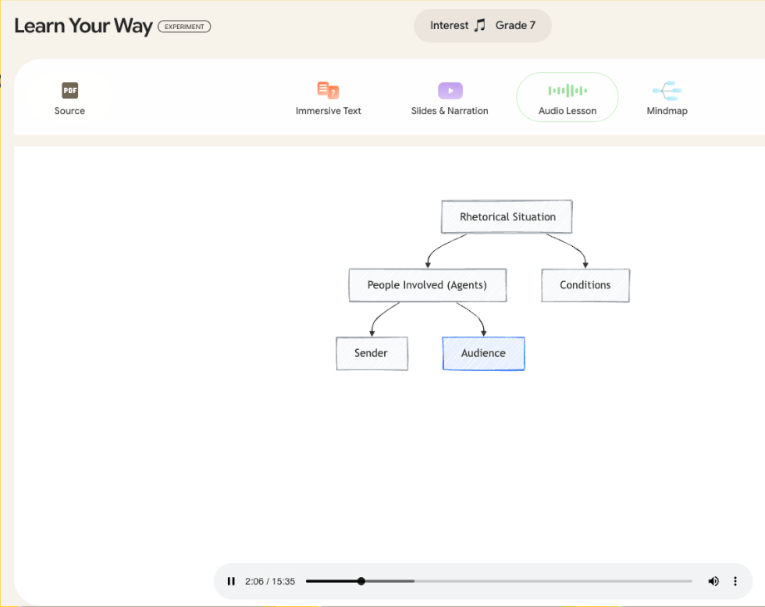
Task: Open the PDF Source icon
Action: coord(70,91)
